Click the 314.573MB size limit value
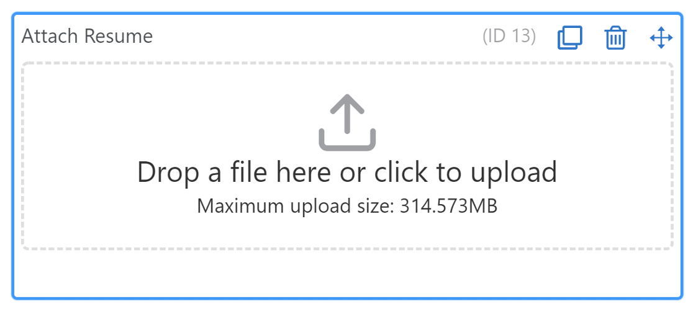This screenshot has width=693, height=309. (x=448, y=206)
